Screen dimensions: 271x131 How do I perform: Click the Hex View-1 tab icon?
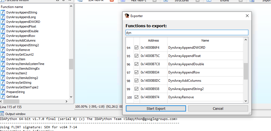click(123, 1)
